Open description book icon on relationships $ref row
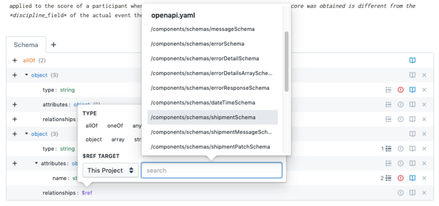This screenshot has height=206, width=439. click(x=412, y=193)
